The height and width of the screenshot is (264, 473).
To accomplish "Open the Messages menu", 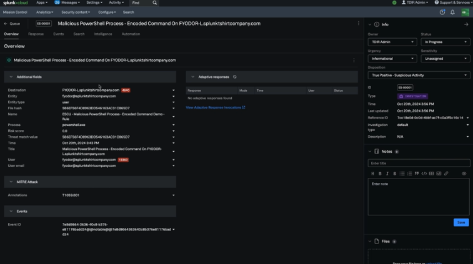I will click(67, 2).
